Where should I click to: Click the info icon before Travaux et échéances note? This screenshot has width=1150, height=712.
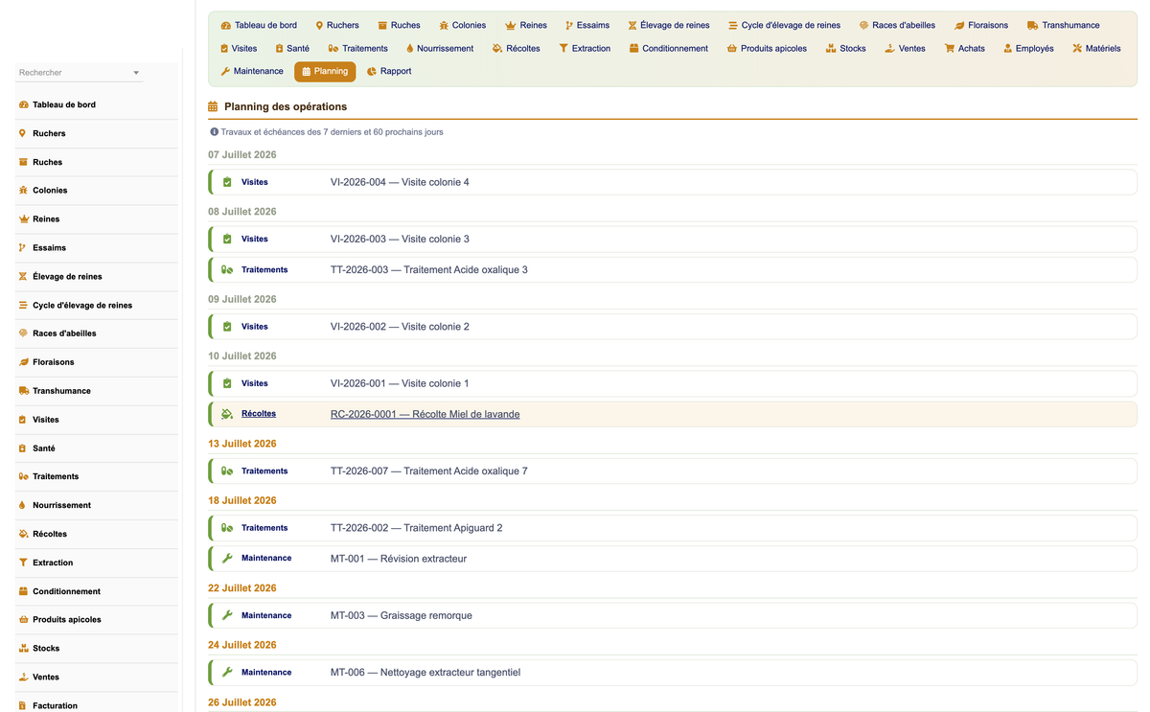click(x=215, y=132)
